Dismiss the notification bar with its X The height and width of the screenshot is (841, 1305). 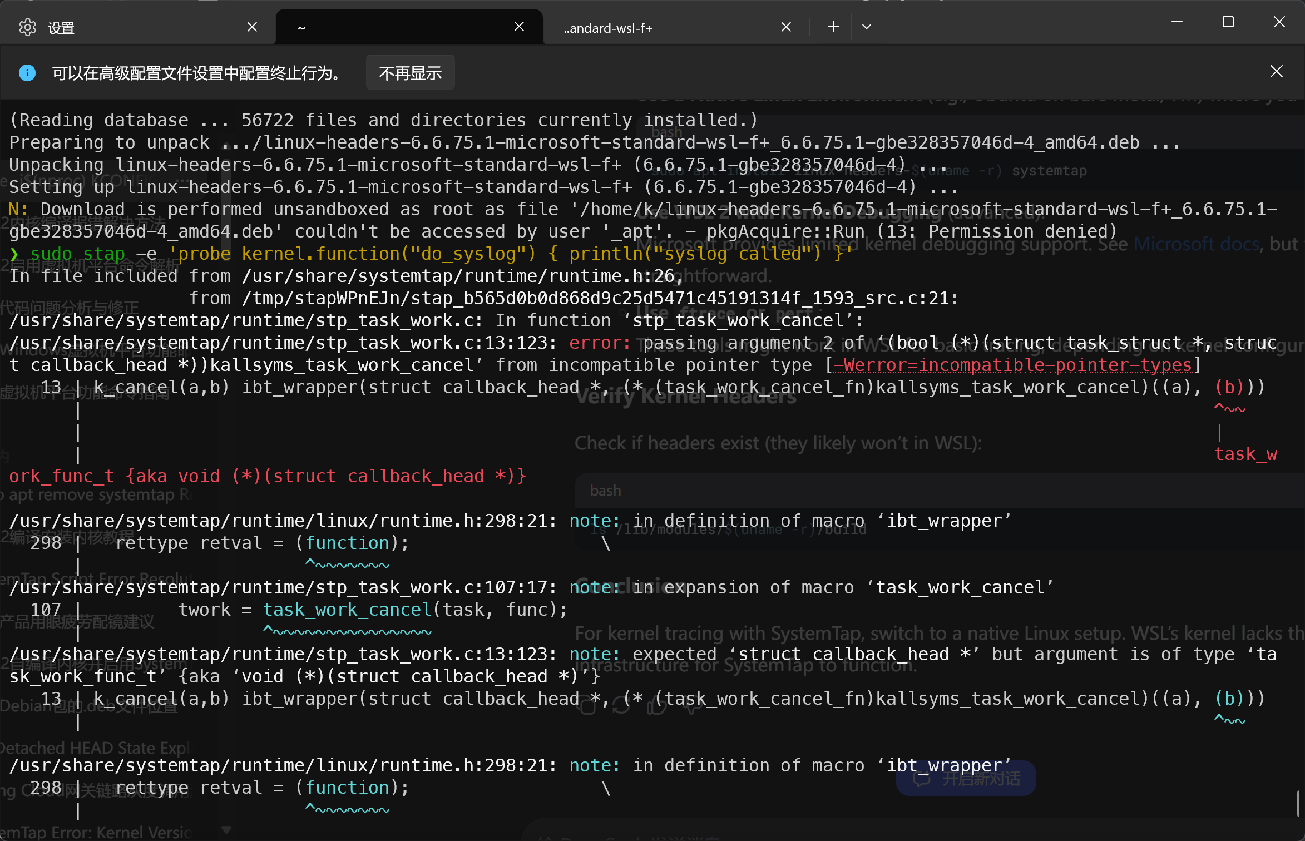(1276, 72)
